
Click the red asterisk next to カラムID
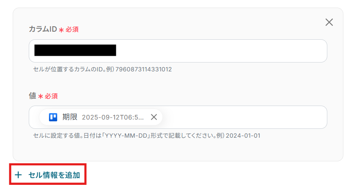(x=61, y=30)
